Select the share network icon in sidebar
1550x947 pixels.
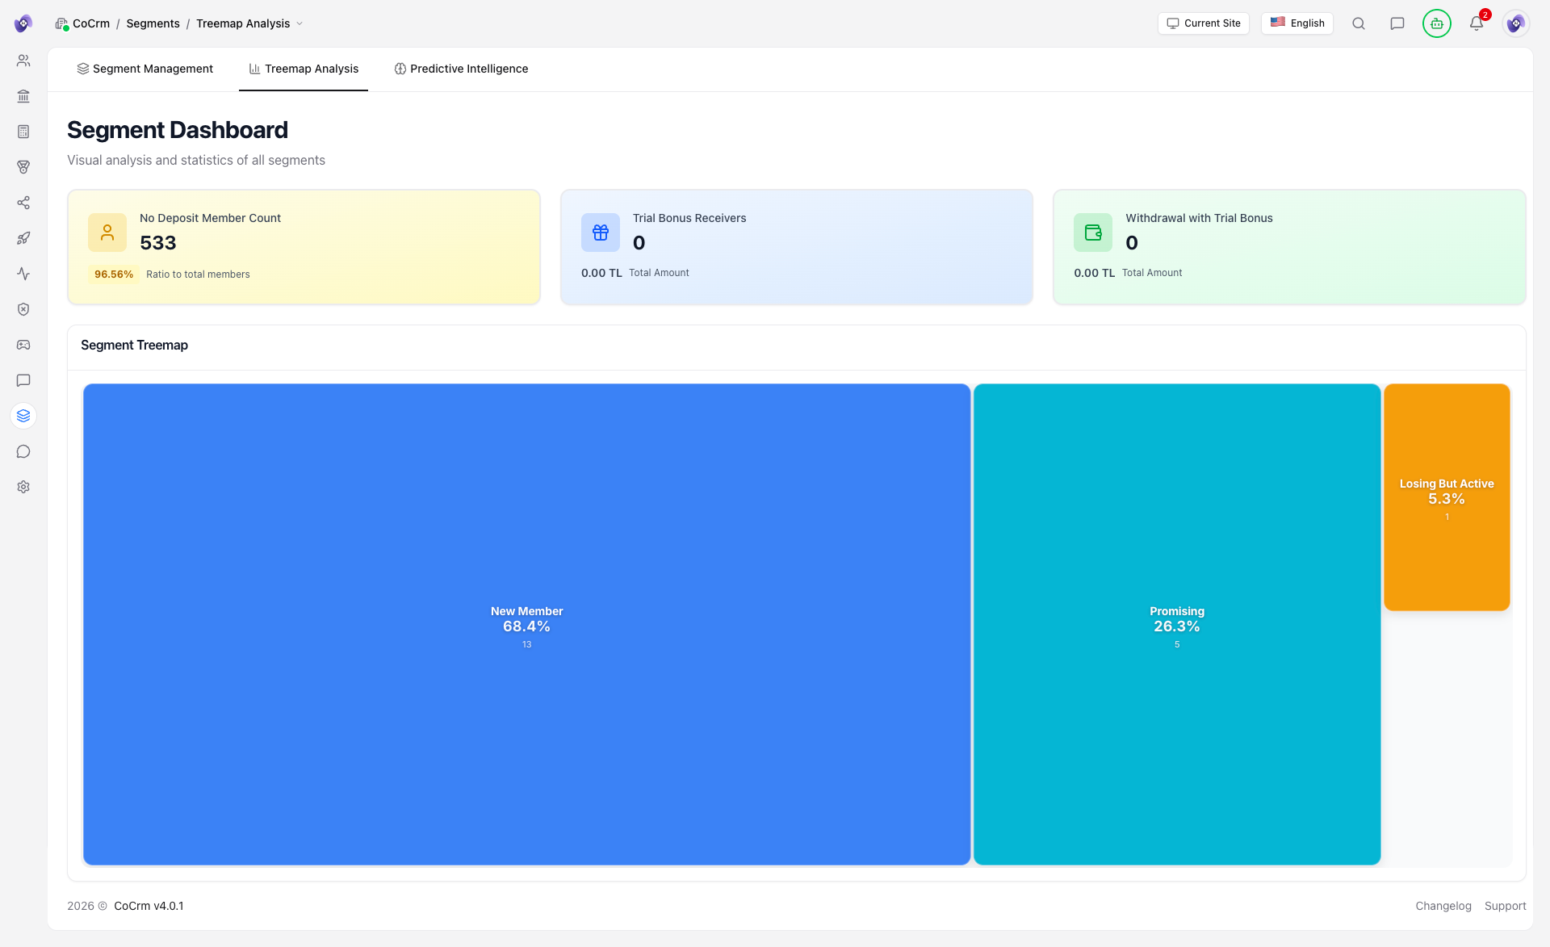point(23,203)
